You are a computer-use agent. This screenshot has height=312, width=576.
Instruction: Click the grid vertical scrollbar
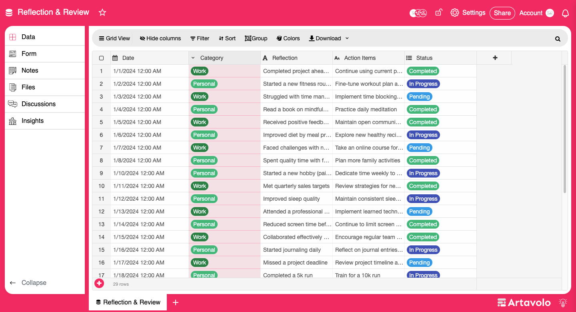point(564,129)
